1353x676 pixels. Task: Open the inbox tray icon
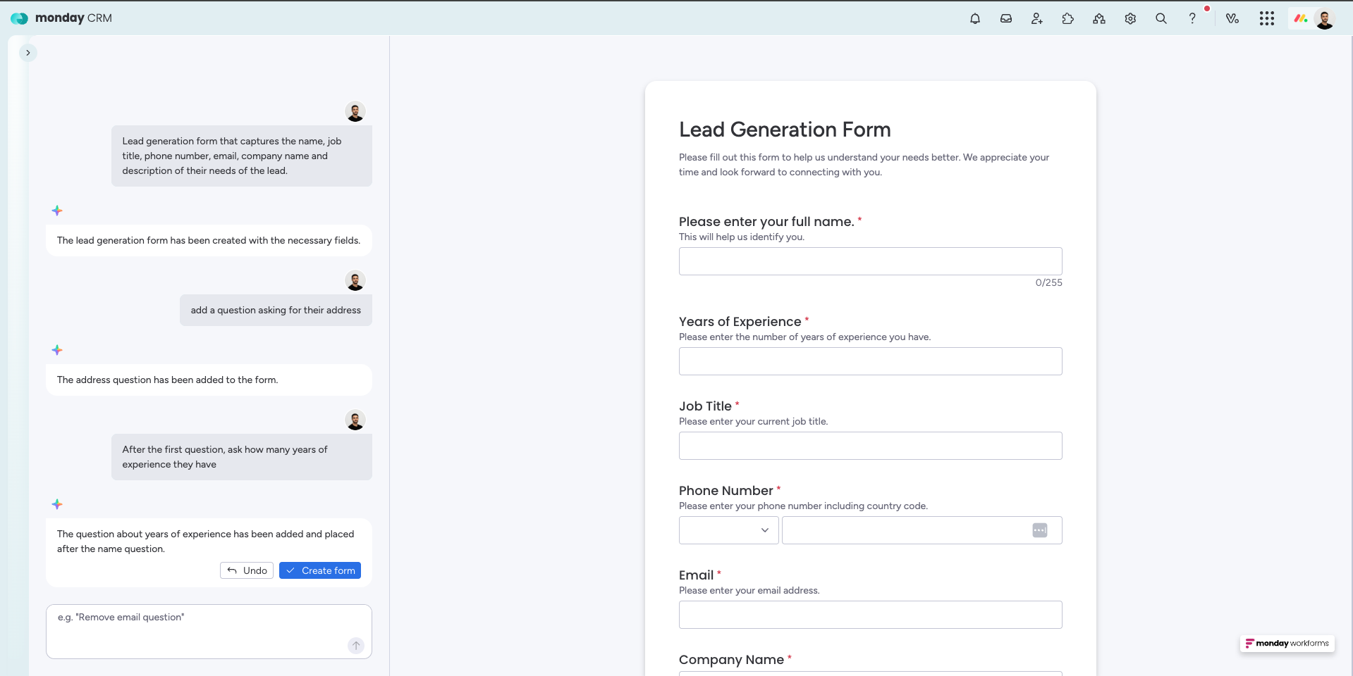[1006, 19]
